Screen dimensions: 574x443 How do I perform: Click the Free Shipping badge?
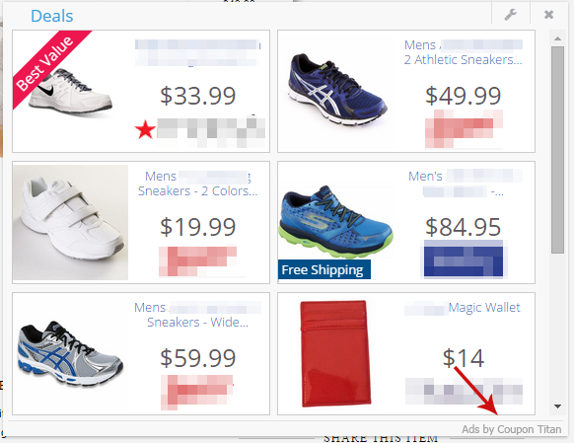(323, 269)
